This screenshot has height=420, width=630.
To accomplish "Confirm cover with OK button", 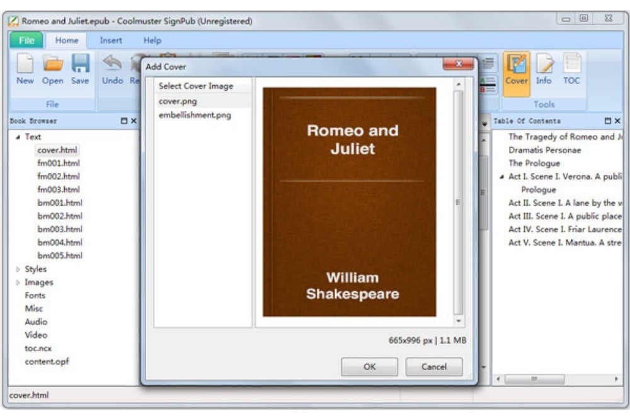I will (369, 366).
